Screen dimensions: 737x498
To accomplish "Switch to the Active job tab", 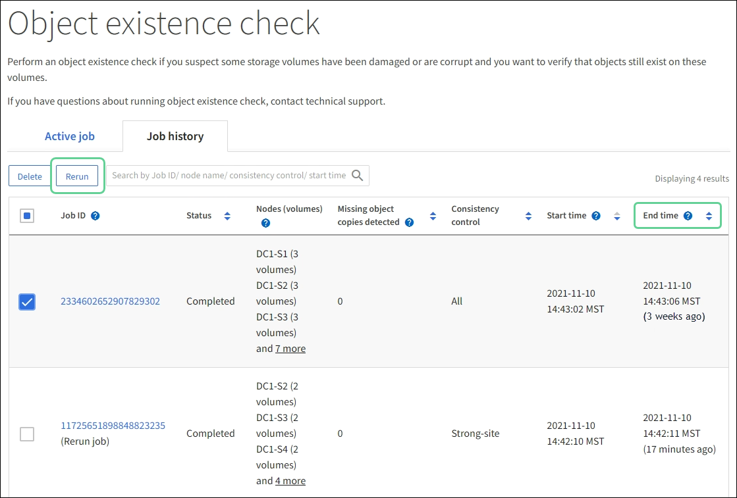I will (x=70, y=137).
